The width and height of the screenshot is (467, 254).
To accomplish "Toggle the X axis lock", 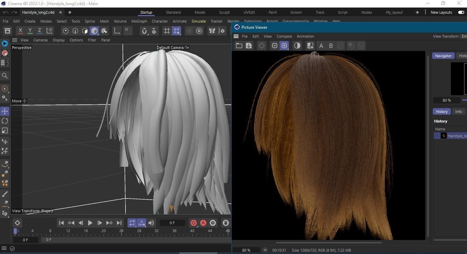I will [20, 31].
